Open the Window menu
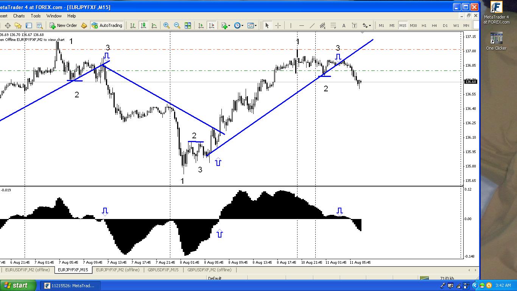517x291 pixels. pos(54,16)
